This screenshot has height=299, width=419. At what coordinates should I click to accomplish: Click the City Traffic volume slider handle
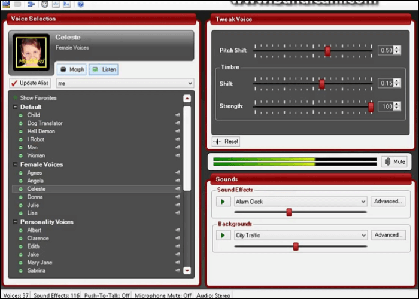point(296,246)
